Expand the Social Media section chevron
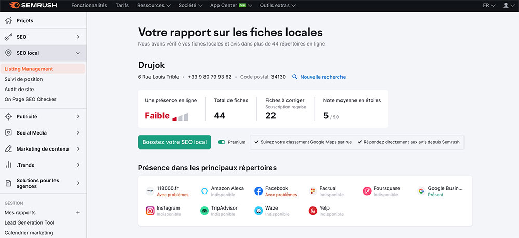The image size is (519, 238). [x=78, y=132]
